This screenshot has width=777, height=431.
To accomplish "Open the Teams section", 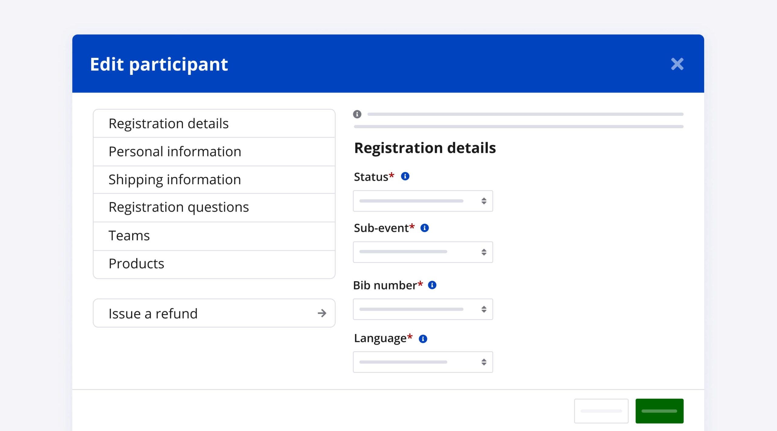I will click(x=214, y=236).
